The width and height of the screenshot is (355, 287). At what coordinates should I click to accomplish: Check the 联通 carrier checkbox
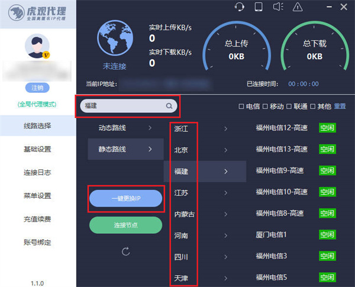[x=289, y=107]
